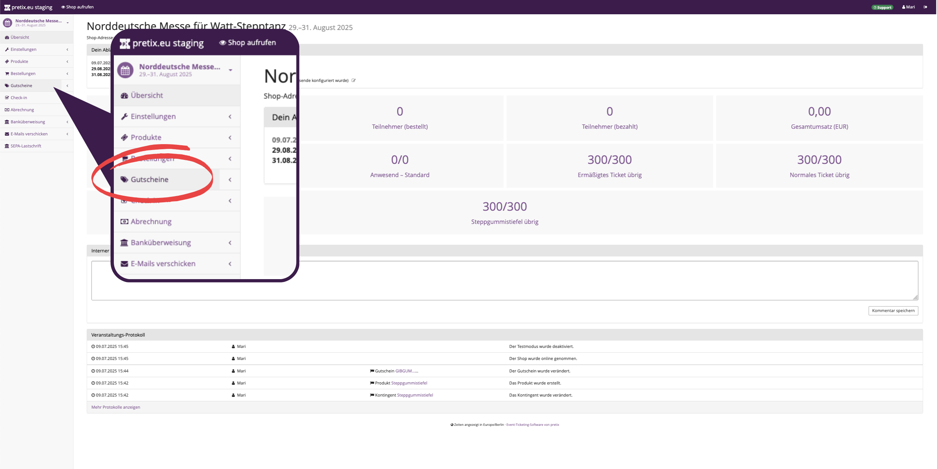Screen dimensions: 937x469
Task: Click the SEPA-Lastschrift bank icon
Action: 7,146
